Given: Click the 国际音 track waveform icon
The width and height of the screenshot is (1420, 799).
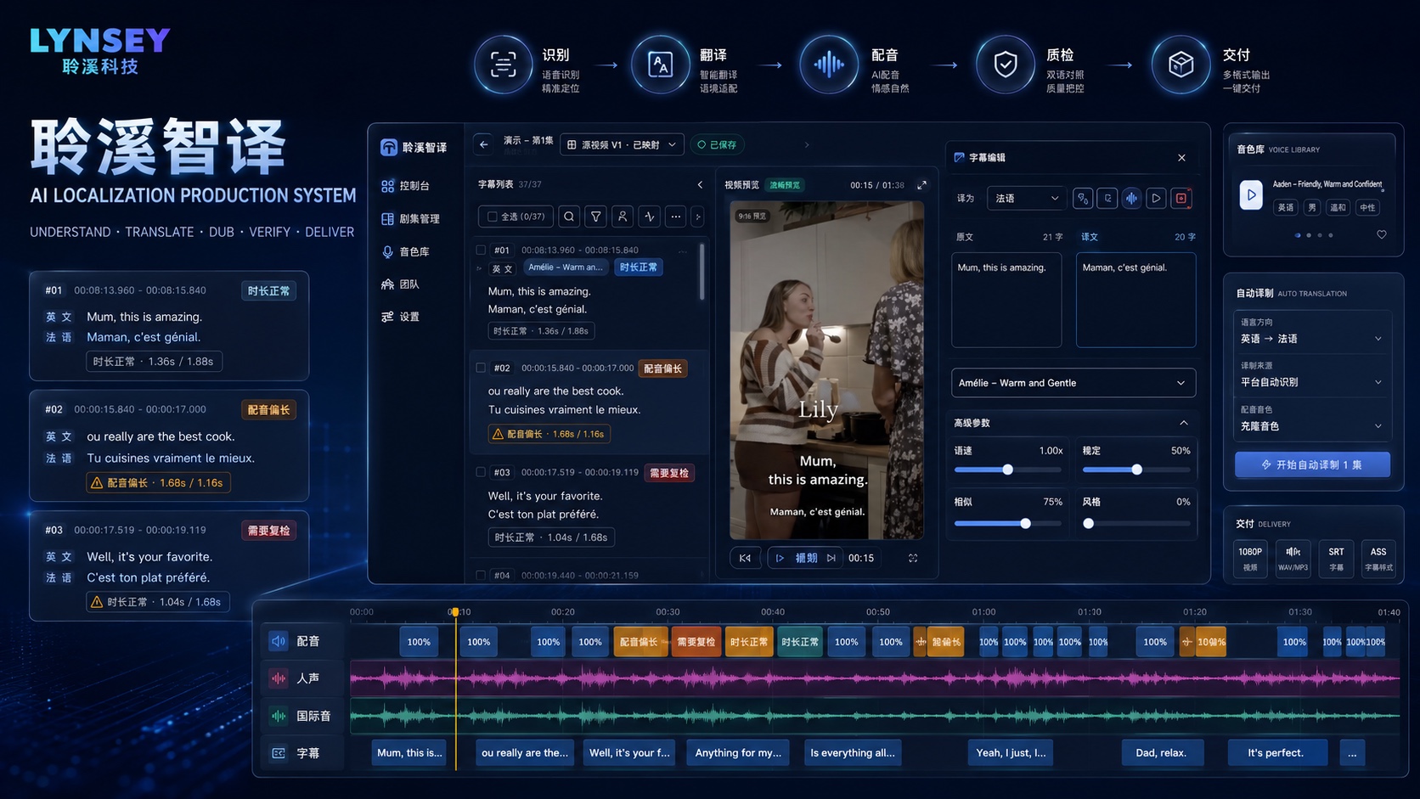Looking at the screenshot, I should click(x=279, y=716).
